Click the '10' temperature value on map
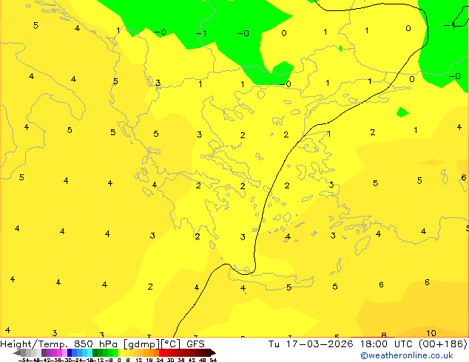The height and width of the screenshot is (362, 469). (431, 333)
